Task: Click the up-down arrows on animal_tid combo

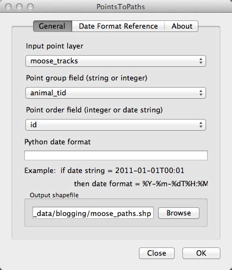Action: point(201,93)
